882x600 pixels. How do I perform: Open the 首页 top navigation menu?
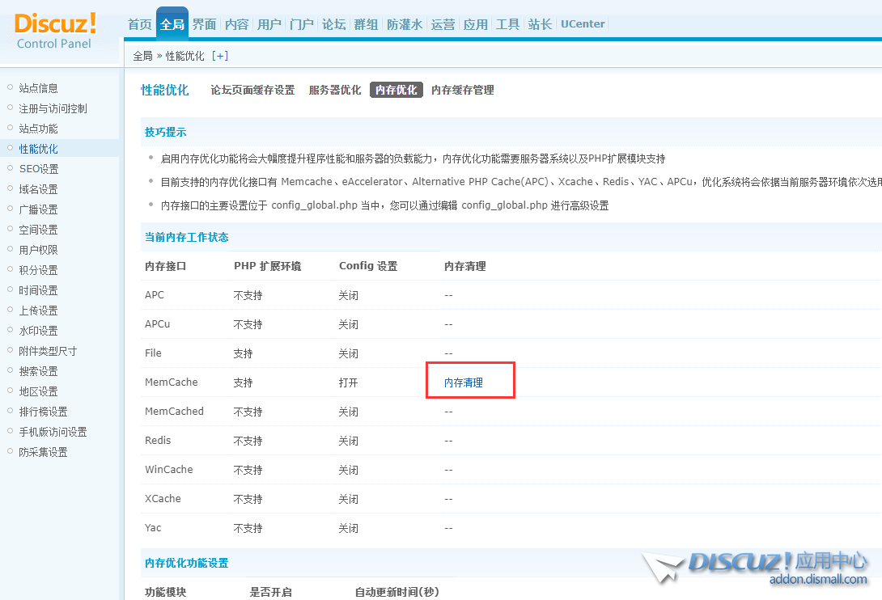click(140, 24)
